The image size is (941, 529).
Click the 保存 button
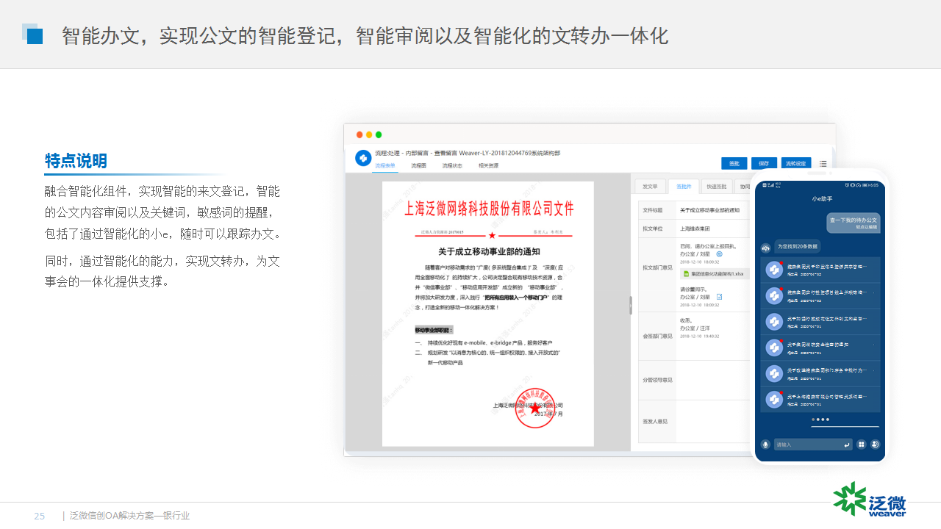[x=764, y=163]
